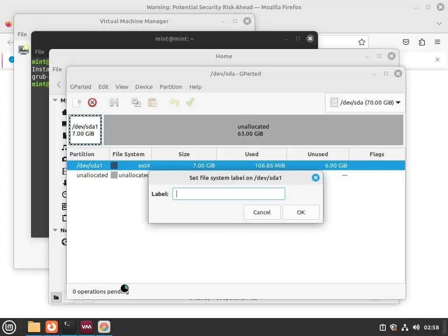Open the Partition menu
This screenshot has height=336, width=448.
pos(171,87)
